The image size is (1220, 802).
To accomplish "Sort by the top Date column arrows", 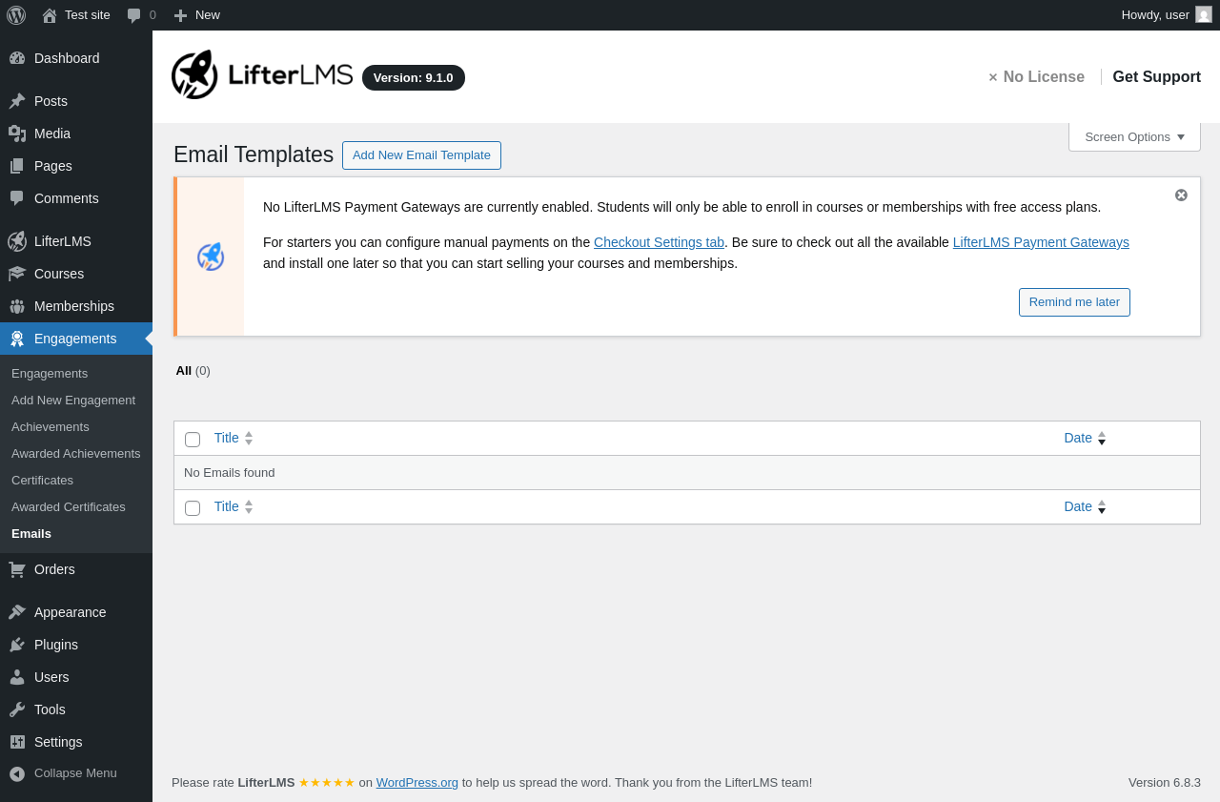I will (1102, 439).
